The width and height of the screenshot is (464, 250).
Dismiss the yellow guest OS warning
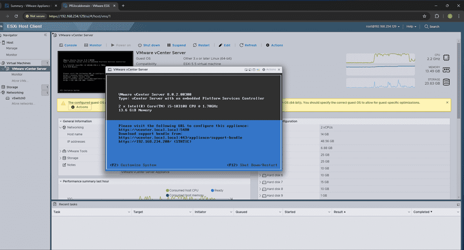tap(447, 102)
